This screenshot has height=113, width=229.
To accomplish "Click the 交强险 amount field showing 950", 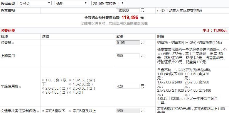I will point(128,111).
